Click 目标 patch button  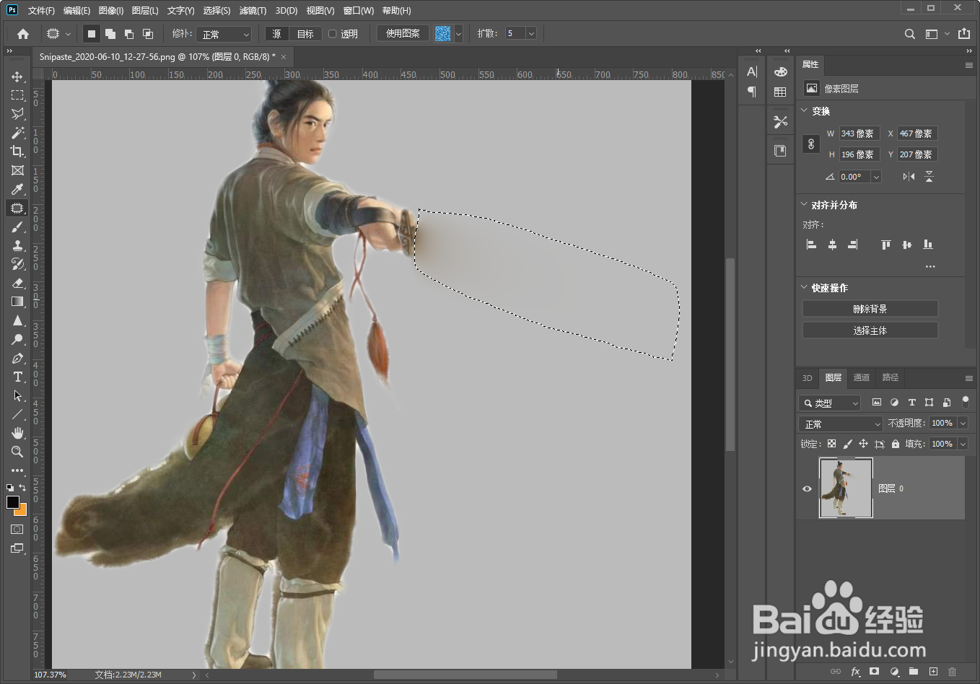click(x=305, y=34)
